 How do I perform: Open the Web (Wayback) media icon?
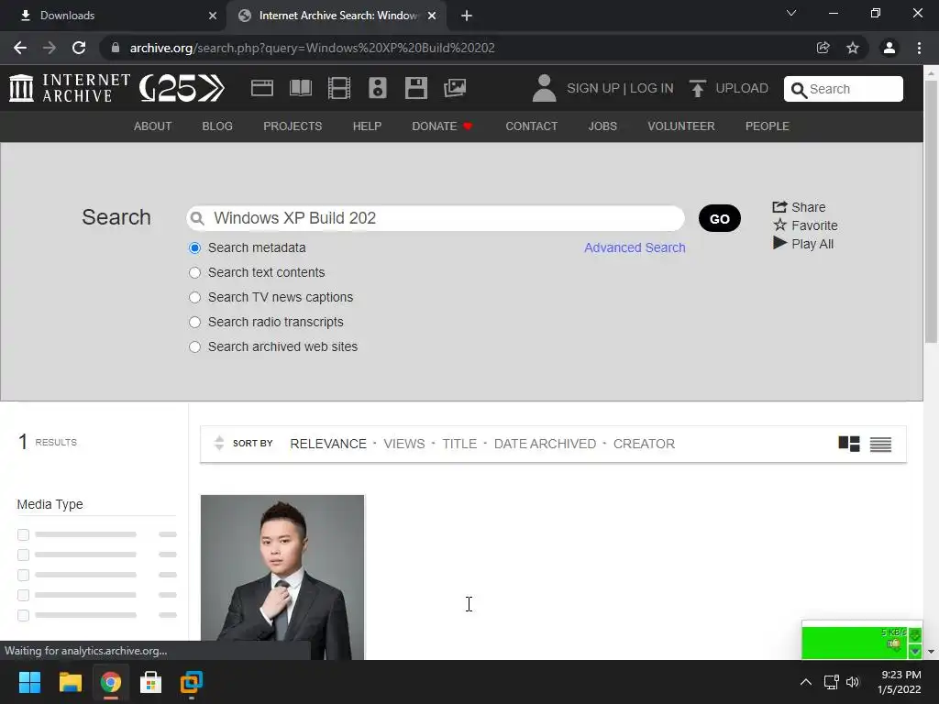pos(261,88)
